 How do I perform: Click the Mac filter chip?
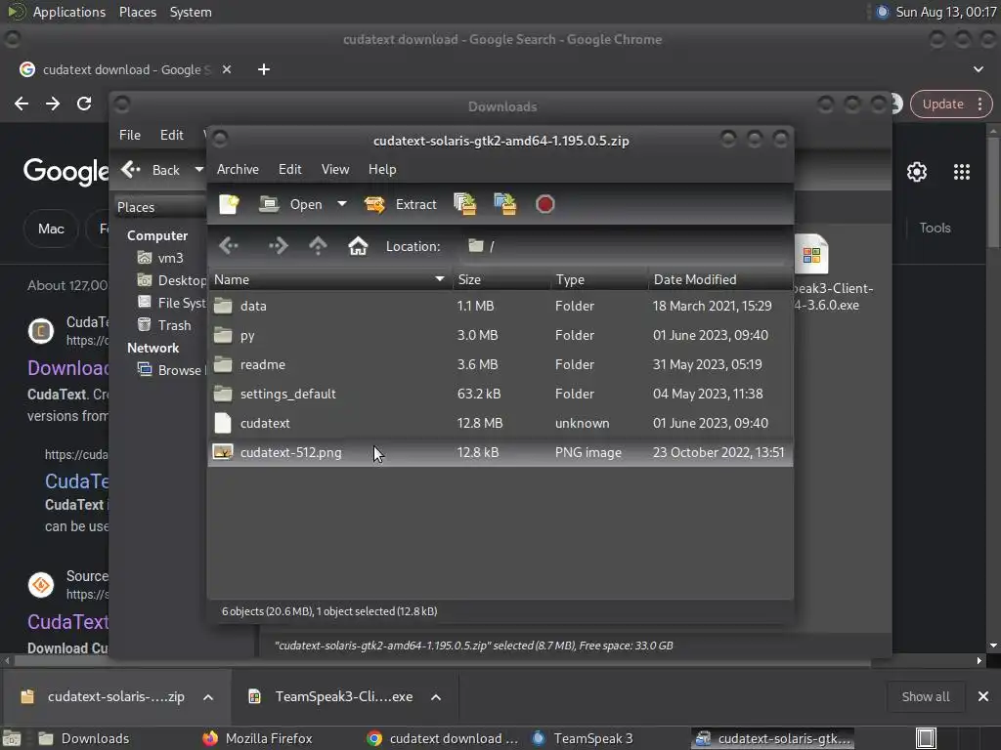pos(51,229)
